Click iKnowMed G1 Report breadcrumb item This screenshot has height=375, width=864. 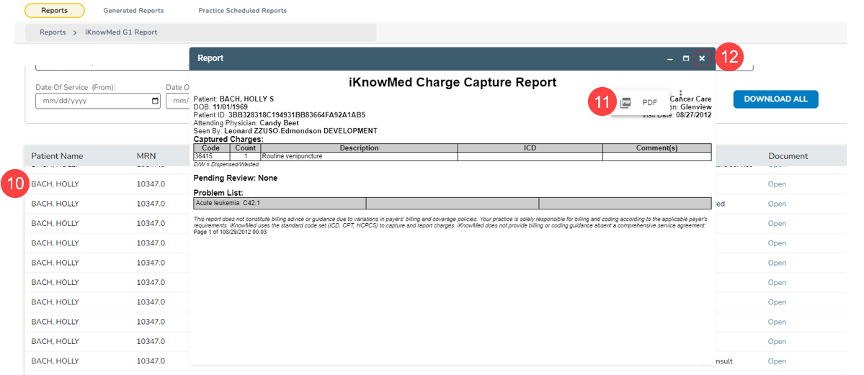tap(121, 32)
